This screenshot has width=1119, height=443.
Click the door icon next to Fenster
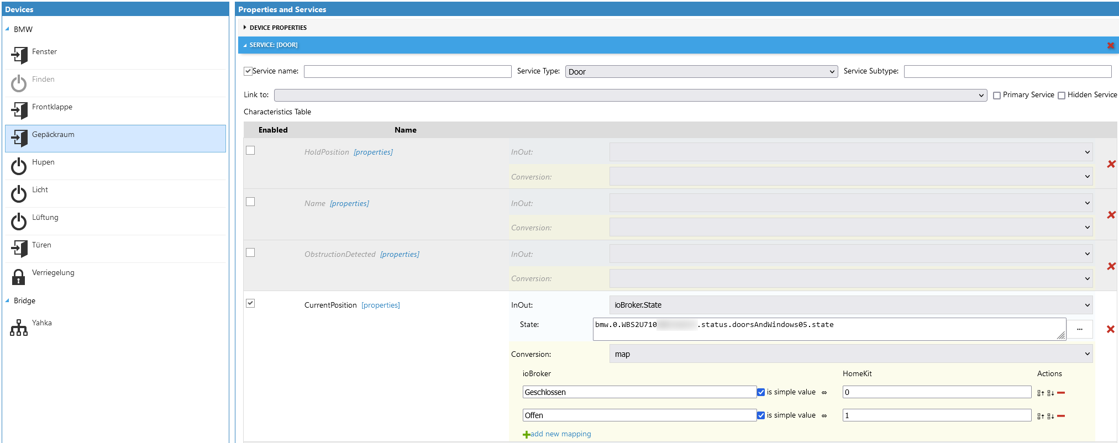pyautogui.click(x=19, y=55)
